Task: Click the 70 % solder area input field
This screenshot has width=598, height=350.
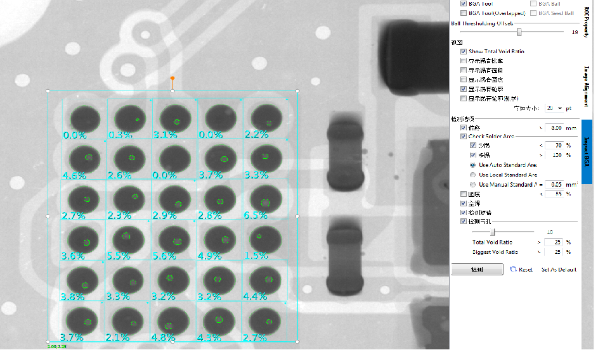Action: tap(554, 146)
